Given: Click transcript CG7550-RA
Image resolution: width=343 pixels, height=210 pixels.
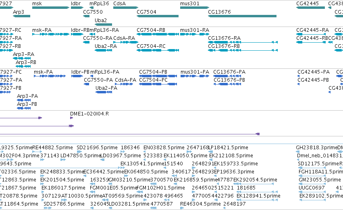Looking at the screenshot, I should [x=98, y=38].
